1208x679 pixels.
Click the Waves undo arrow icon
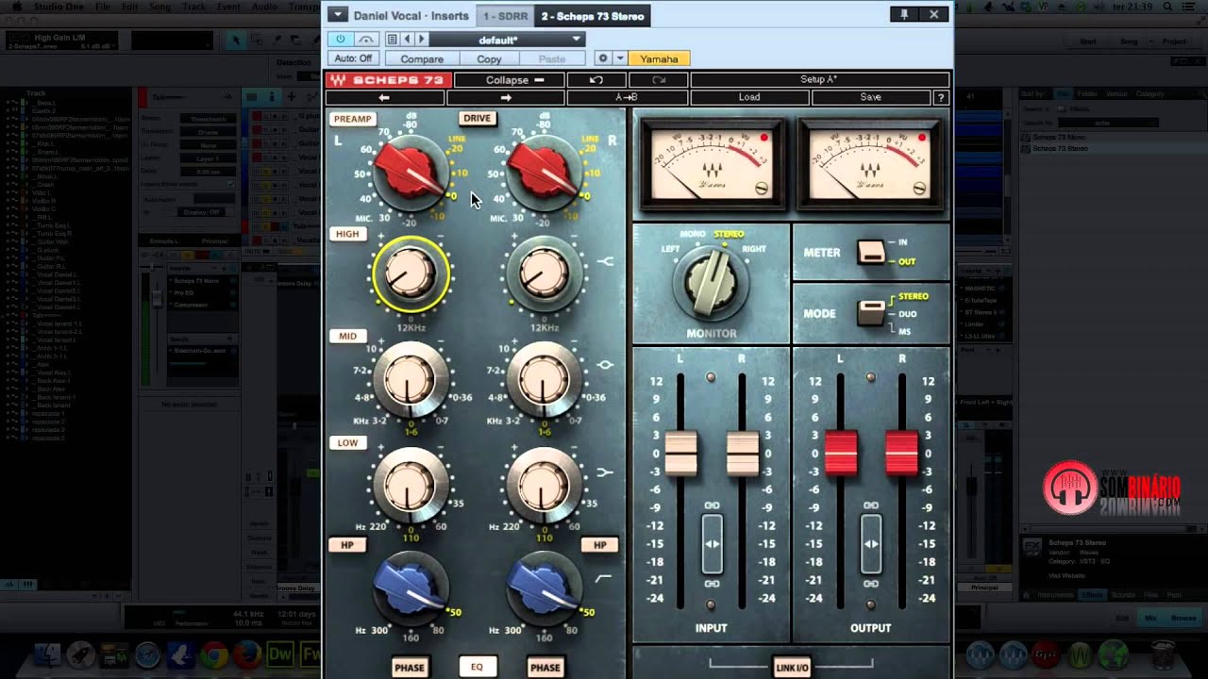(596, 80)
